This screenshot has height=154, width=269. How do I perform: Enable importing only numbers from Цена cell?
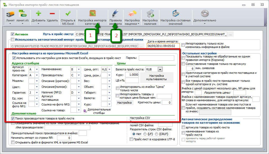(117, 88)
